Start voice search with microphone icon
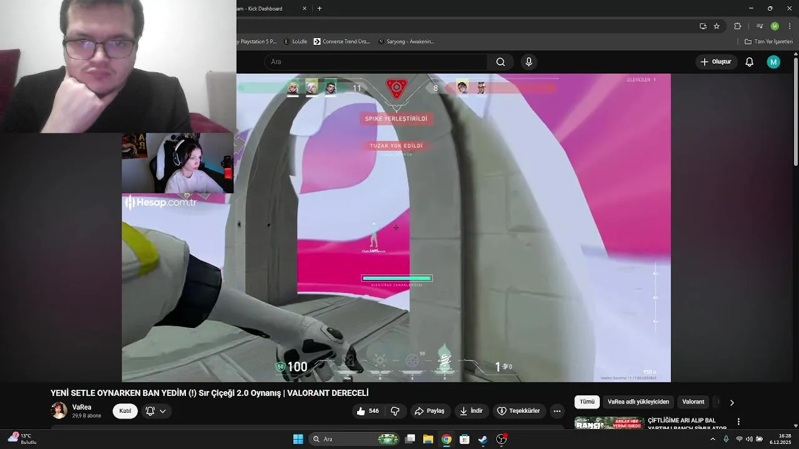Image resolution: width=799 pixels, height=449 pixels. pyautogui.click(x=529, y=62)
